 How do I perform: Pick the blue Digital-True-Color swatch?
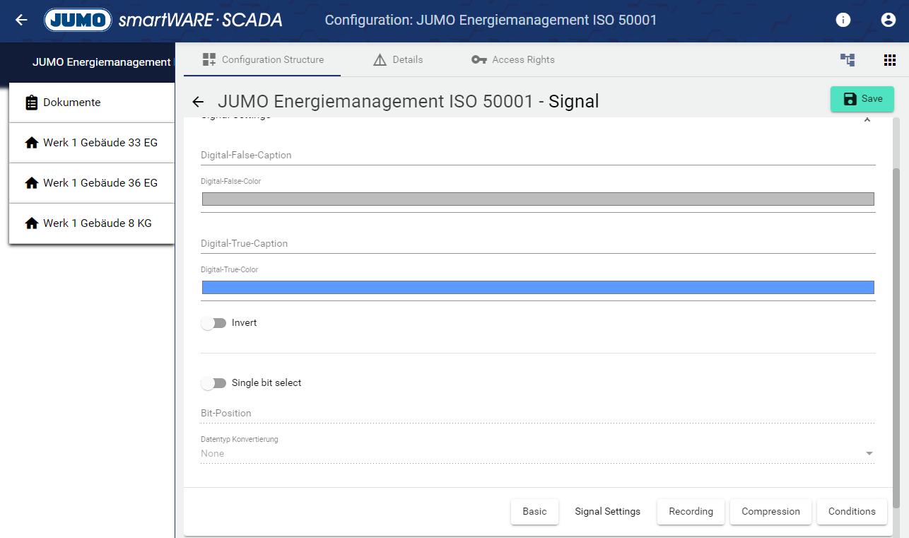click(x=538, y=287)
